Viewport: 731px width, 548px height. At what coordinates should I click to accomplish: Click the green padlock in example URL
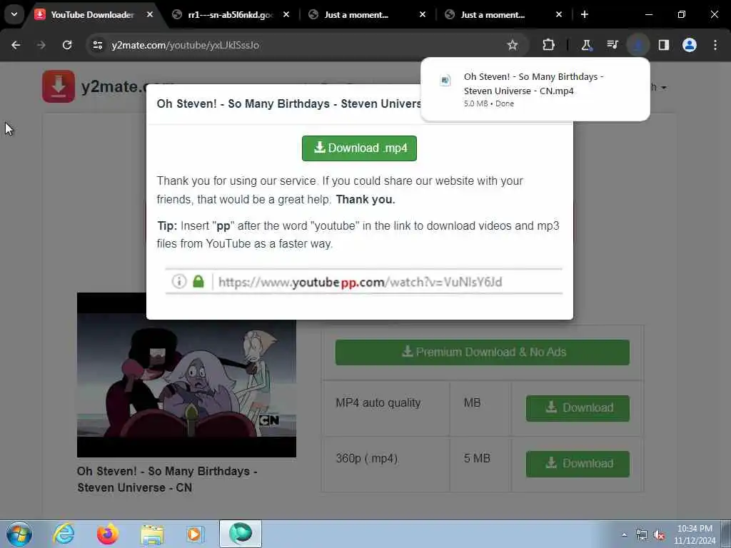(x=198, y=281)
